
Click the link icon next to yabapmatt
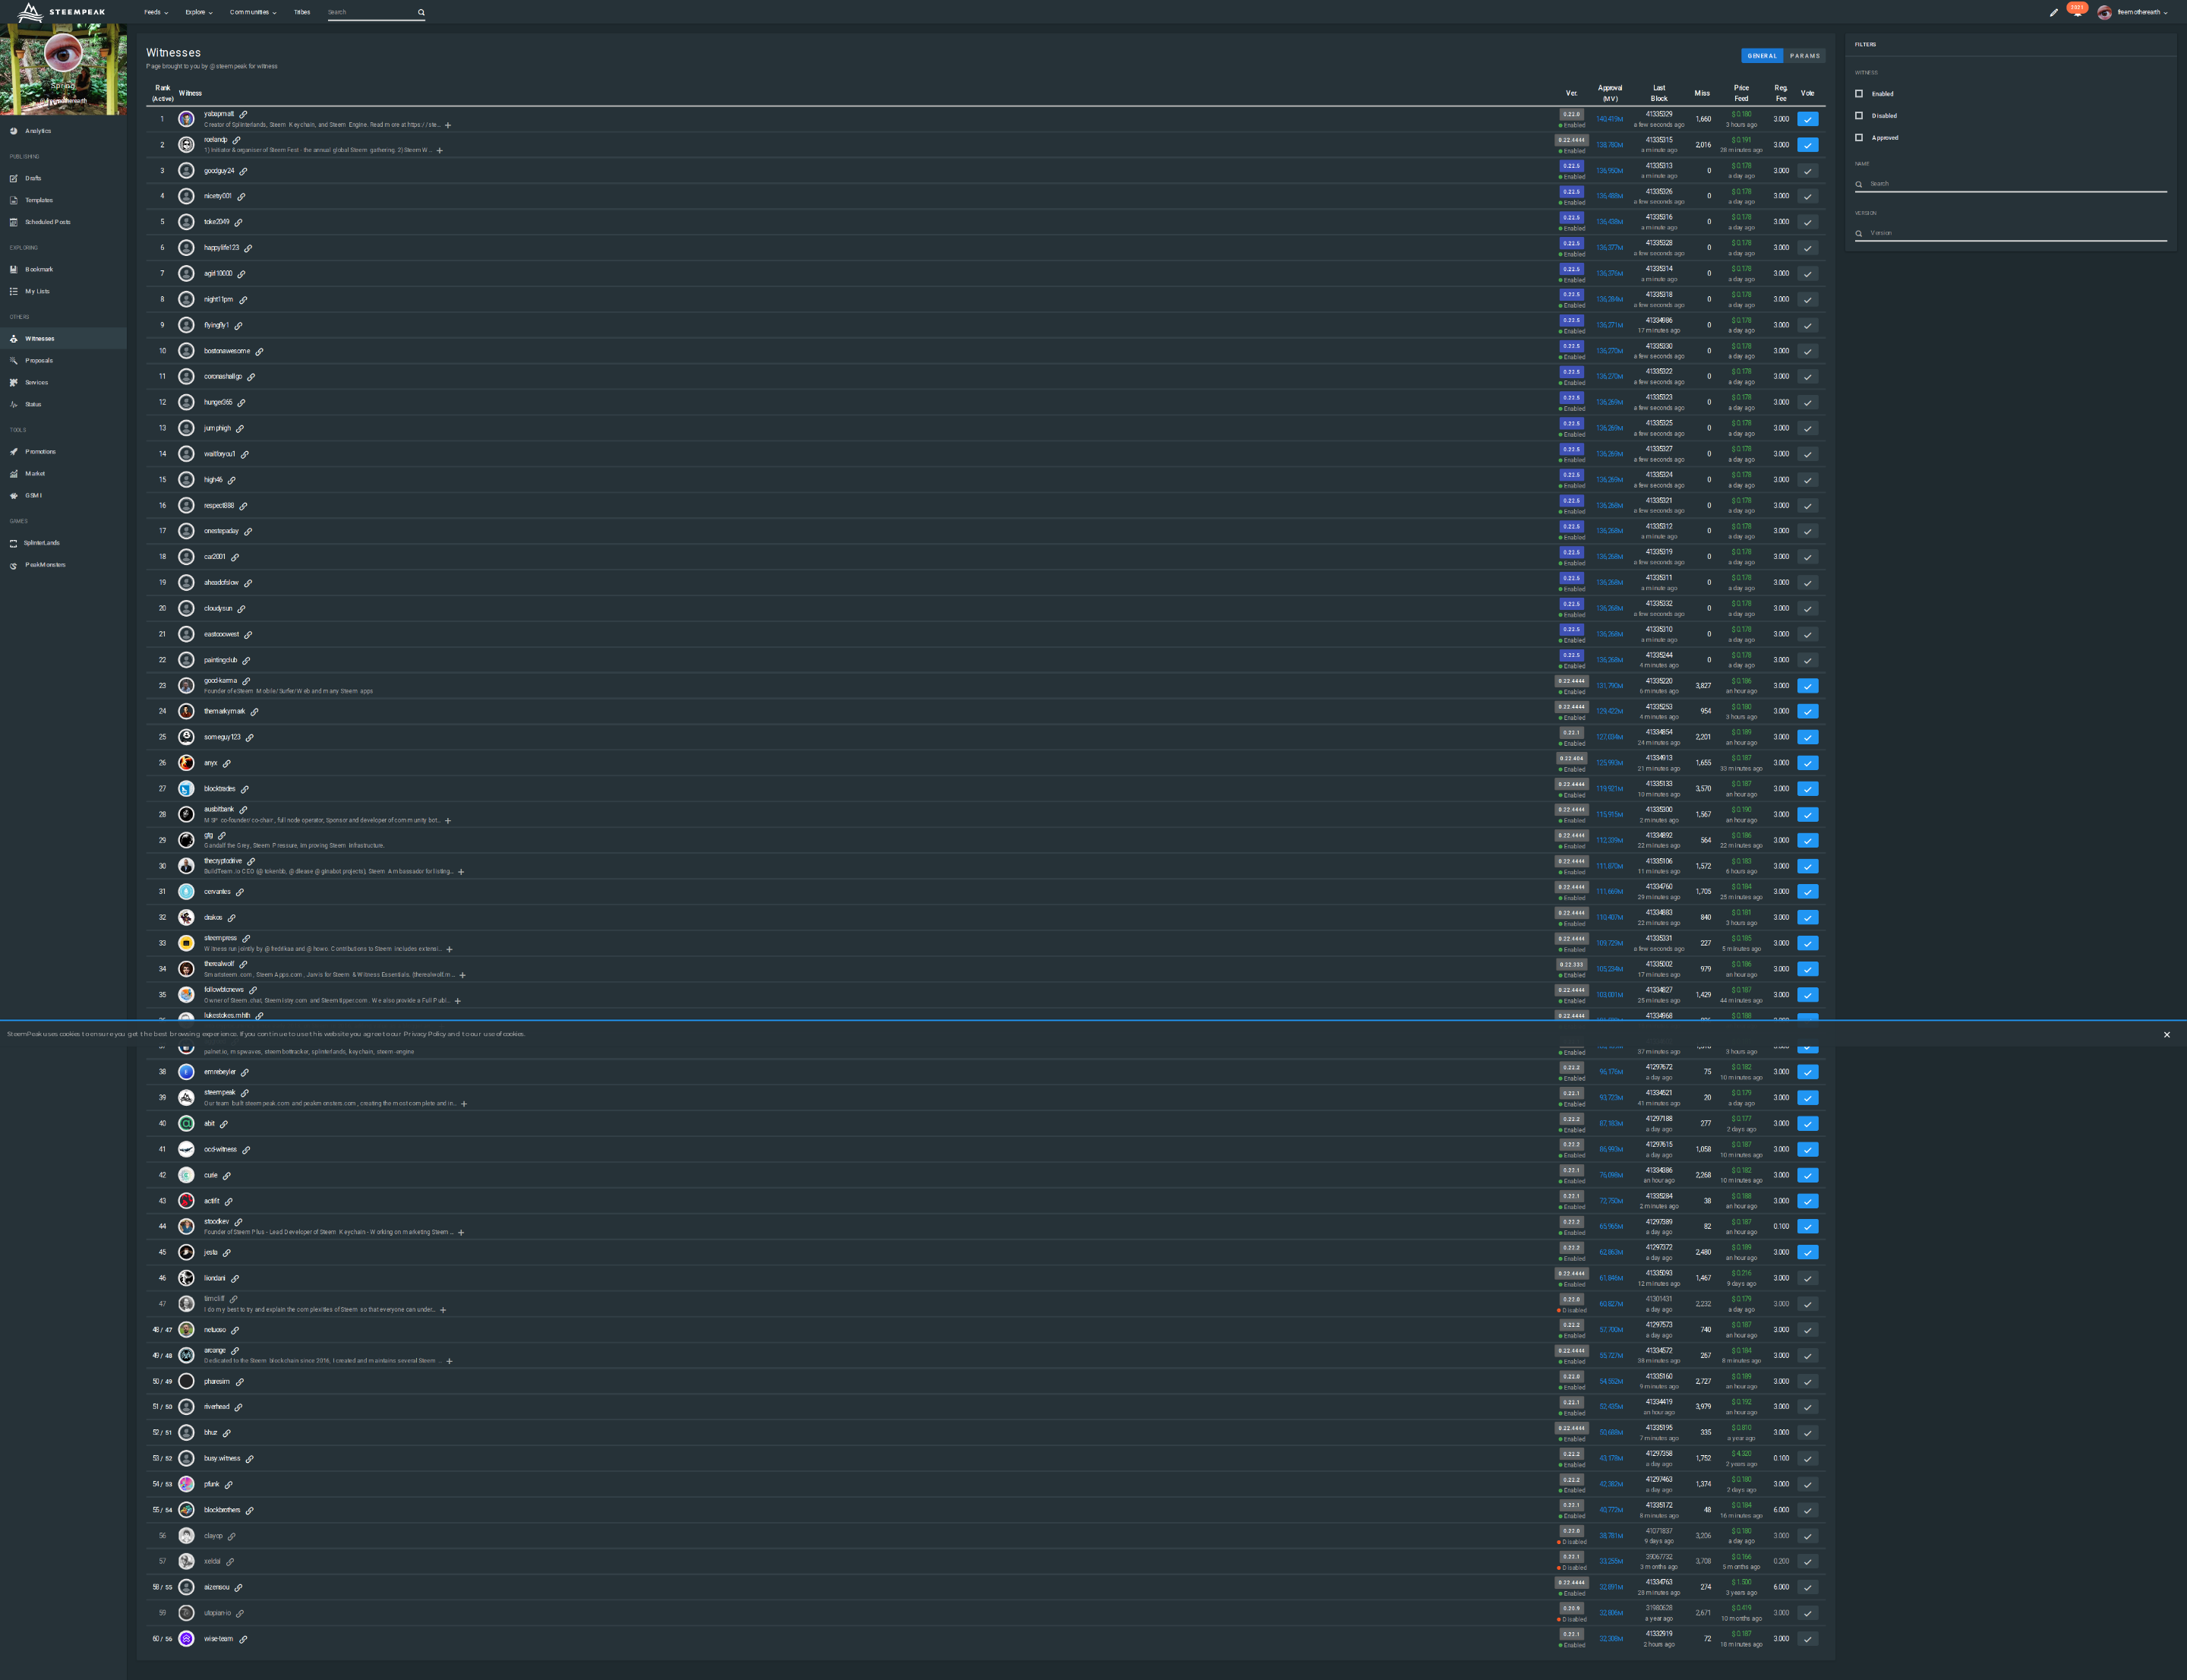(243, 114)
